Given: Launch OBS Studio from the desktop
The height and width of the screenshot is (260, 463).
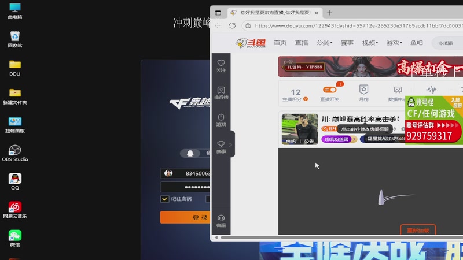Looking at the screenshot, I should 15,153.
